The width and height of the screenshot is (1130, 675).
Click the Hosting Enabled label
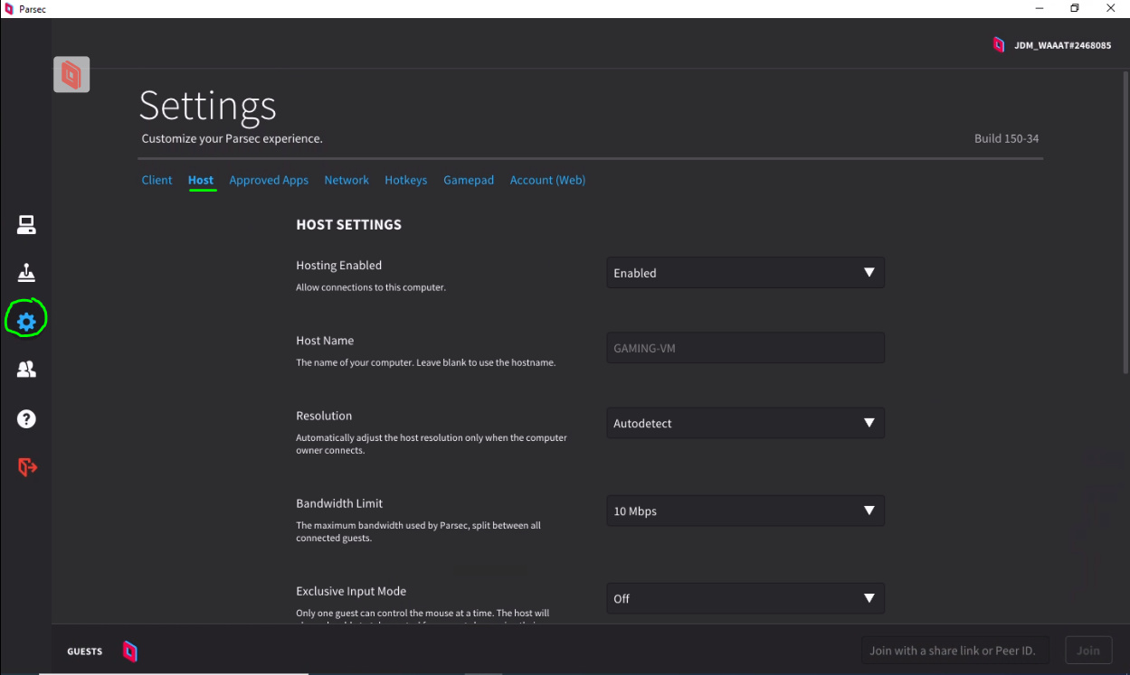point(338,266)
